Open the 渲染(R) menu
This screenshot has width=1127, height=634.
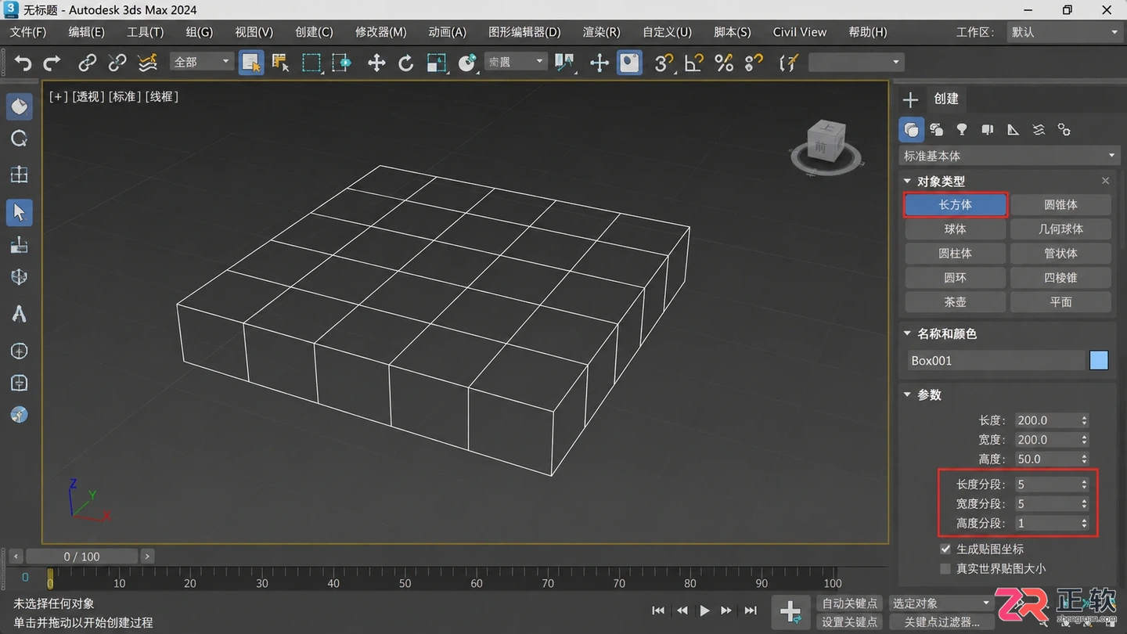point(601,32)
